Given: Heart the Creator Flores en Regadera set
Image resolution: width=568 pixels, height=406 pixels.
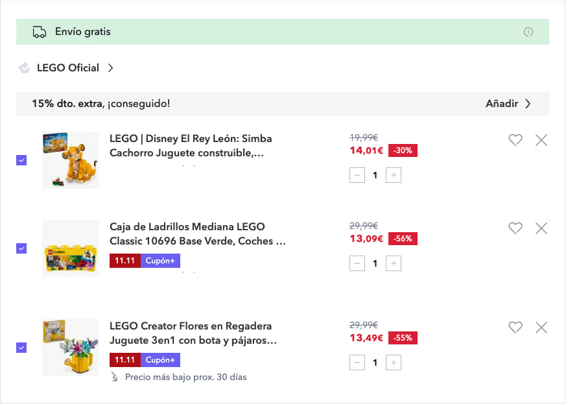Looking at the screenshot, I should (515, 328).
